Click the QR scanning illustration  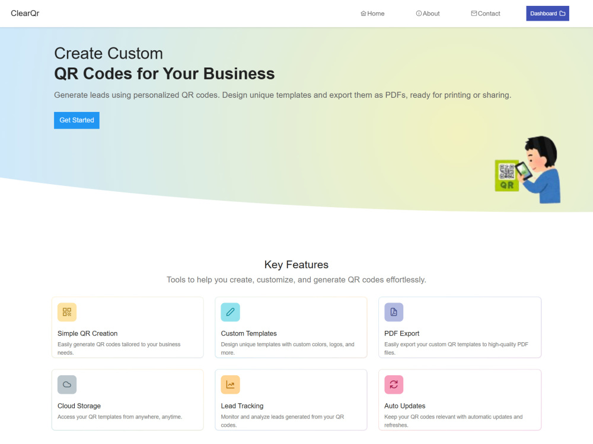pyautogui.click(x=528, y=169)
